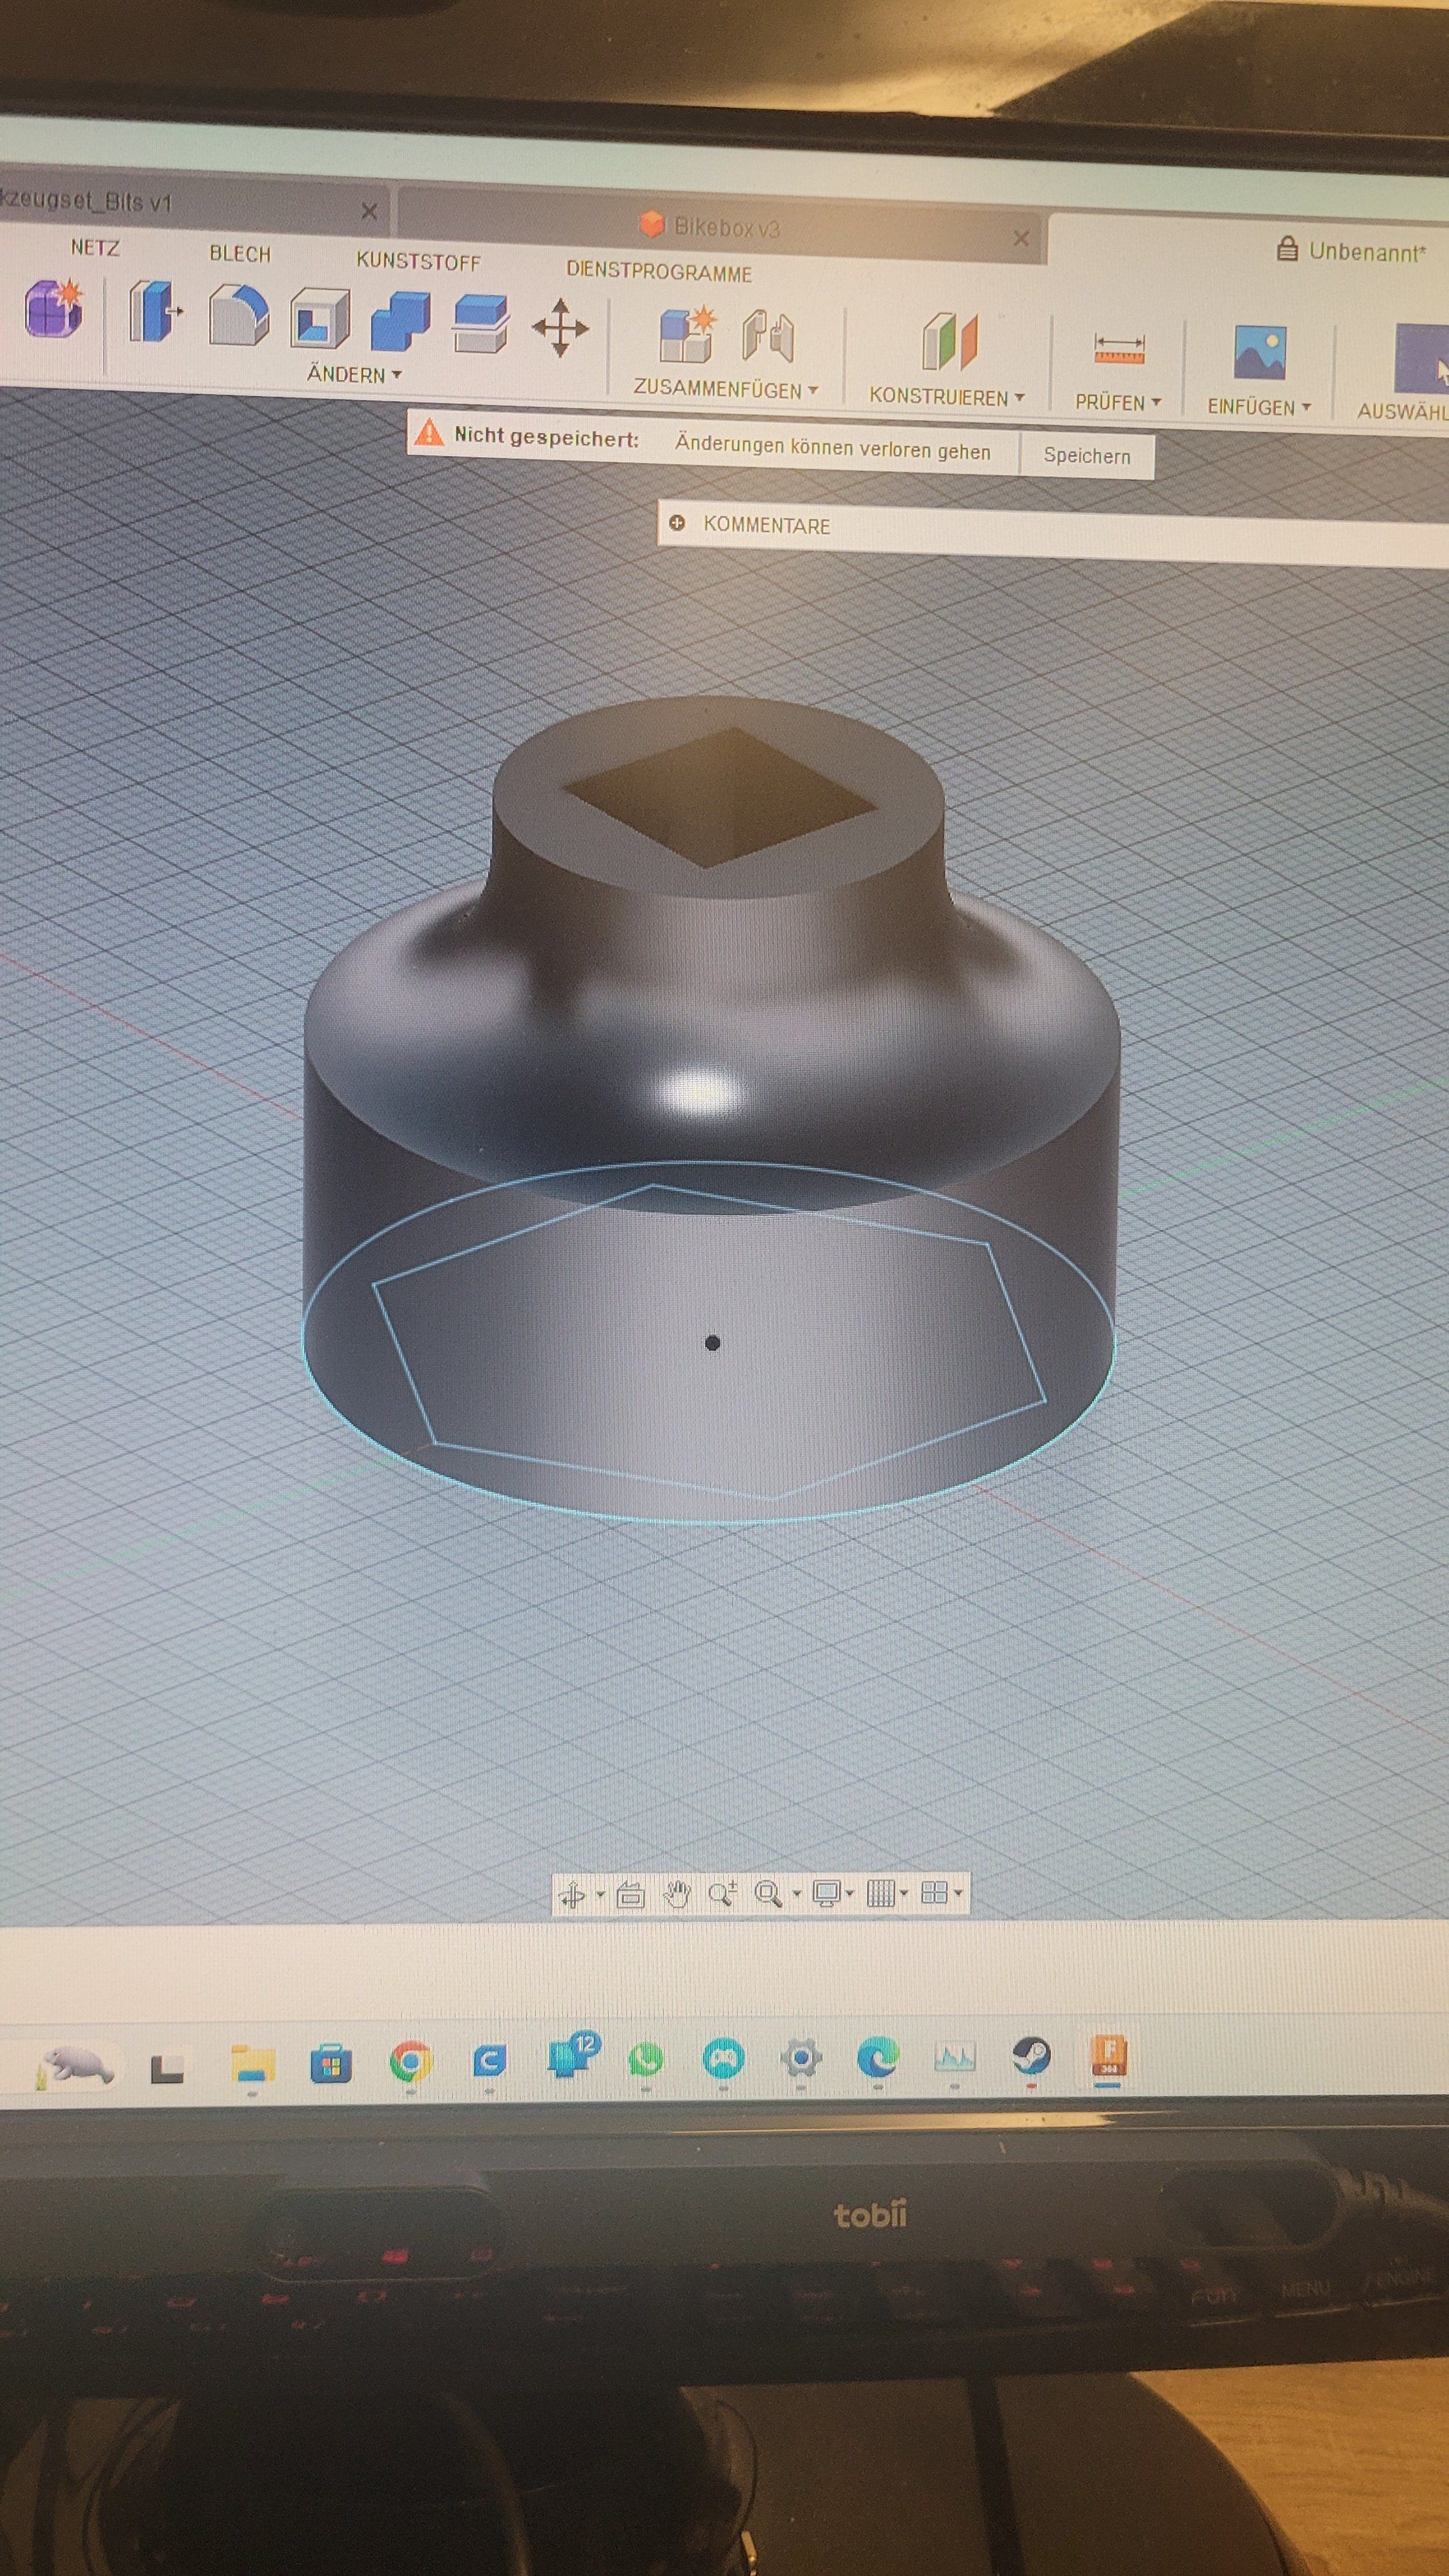This screenshot has height=2576, width=1449.
Task: Activate the Pan hand tool
Action: [677, 1894]
